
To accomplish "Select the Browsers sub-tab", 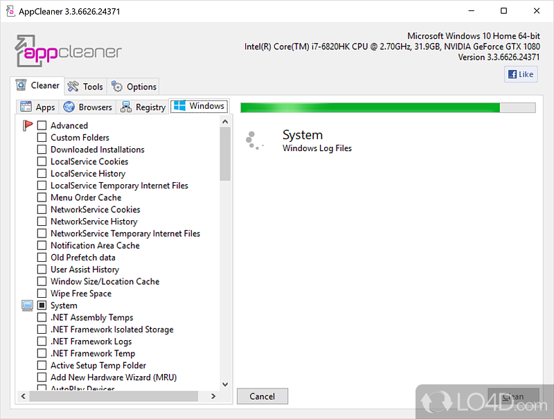I will click(x=88, y=107).
